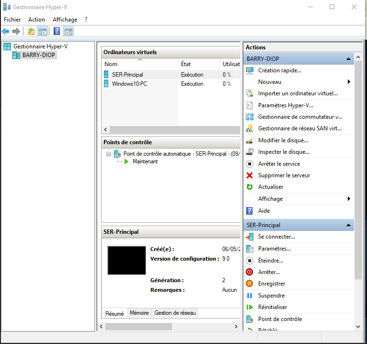
Task: Select the SER-Principal virtual machine row
Action: pyautogui.click(x=172, y=75)
